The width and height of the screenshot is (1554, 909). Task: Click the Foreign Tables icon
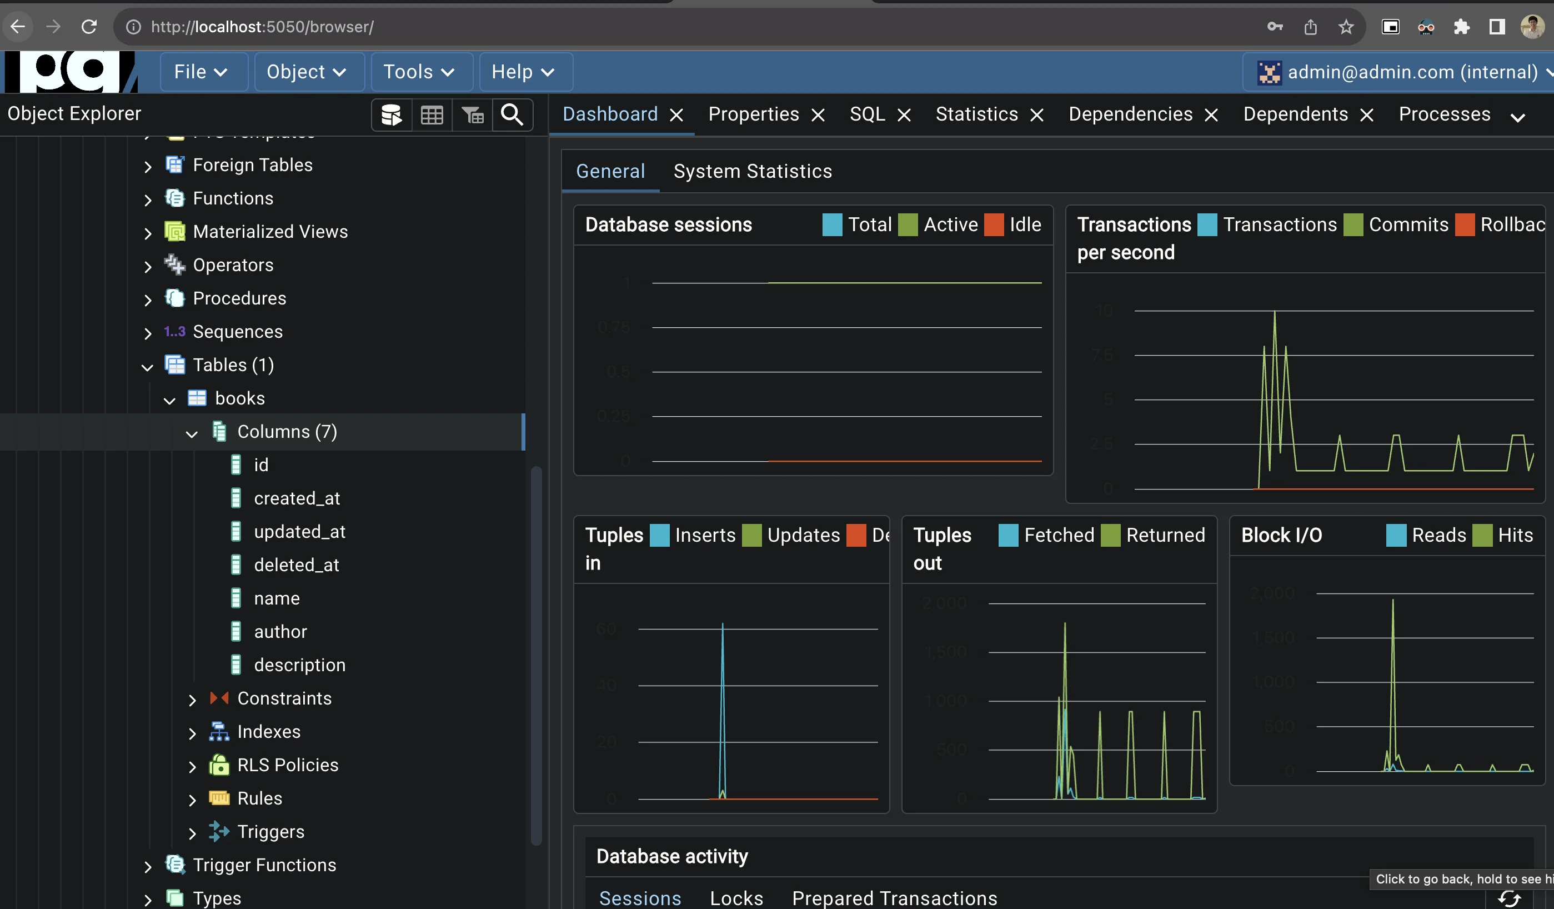point(175,165)
